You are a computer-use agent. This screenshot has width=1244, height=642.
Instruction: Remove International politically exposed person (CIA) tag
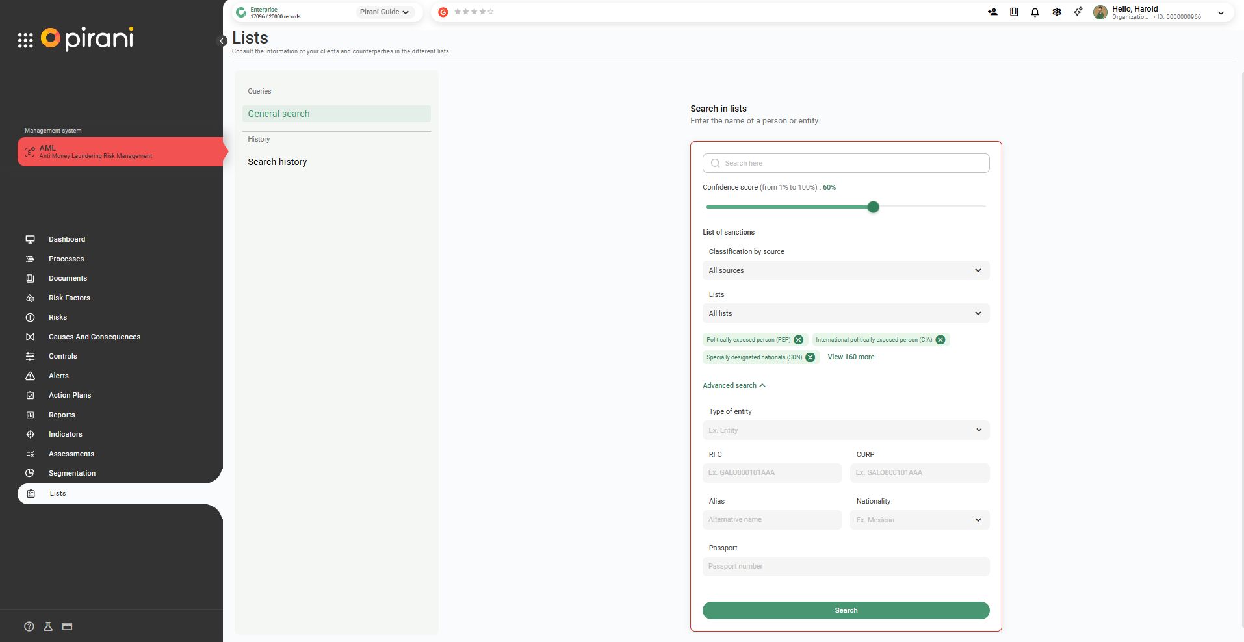click(940, 340)
